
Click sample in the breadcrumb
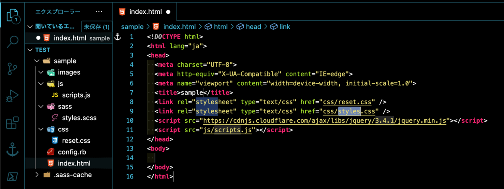(132, 26)
